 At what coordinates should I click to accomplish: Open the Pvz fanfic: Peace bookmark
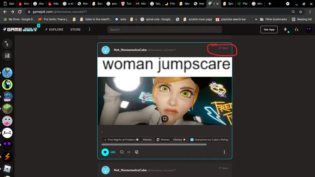click(54, 19)
